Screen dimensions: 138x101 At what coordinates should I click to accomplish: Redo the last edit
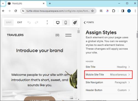(x=36, y=22)
